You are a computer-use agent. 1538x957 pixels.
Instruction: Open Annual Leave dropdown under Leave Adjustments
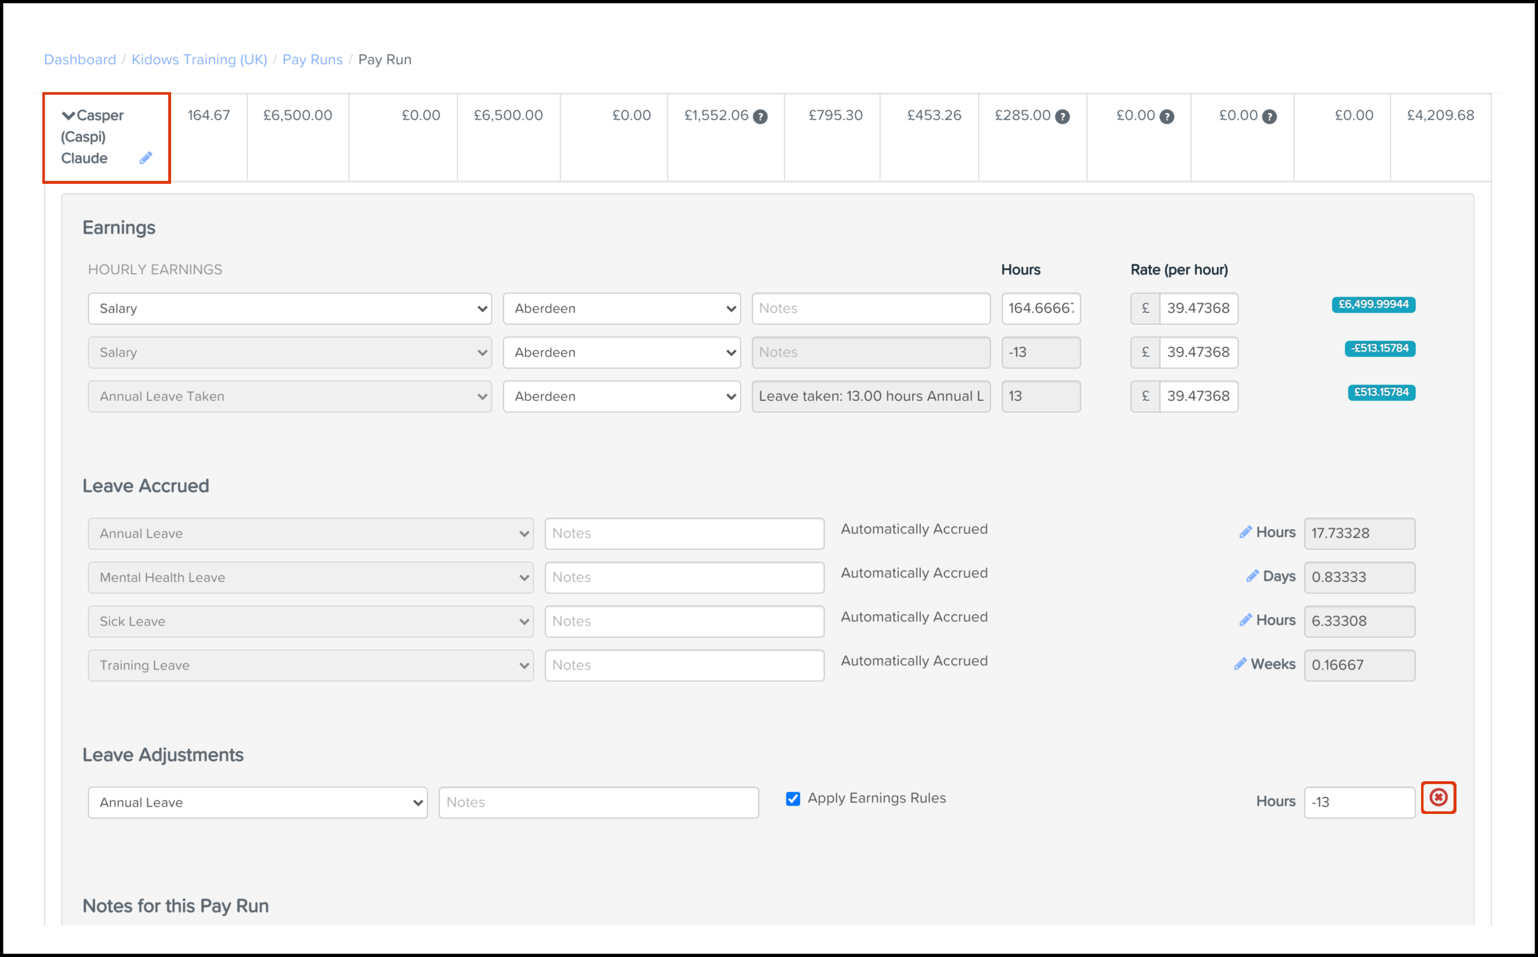click(x=257, y=803)
